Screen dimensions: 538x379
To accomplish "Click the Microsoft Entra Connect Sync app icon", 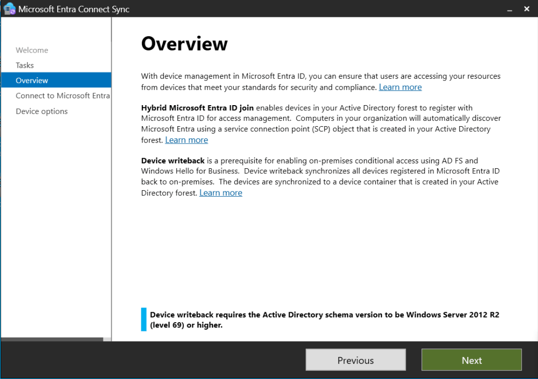I will 9,9.
